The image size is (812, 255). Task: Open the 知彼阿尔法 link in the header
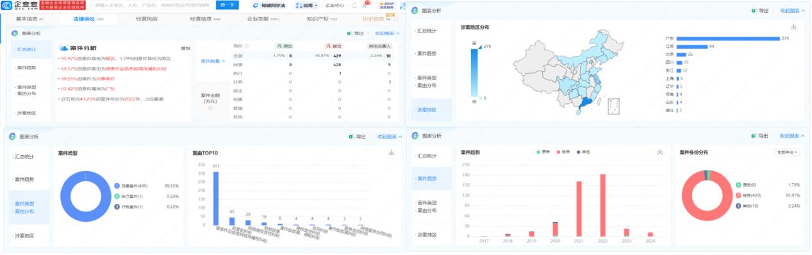pos(269,5)
